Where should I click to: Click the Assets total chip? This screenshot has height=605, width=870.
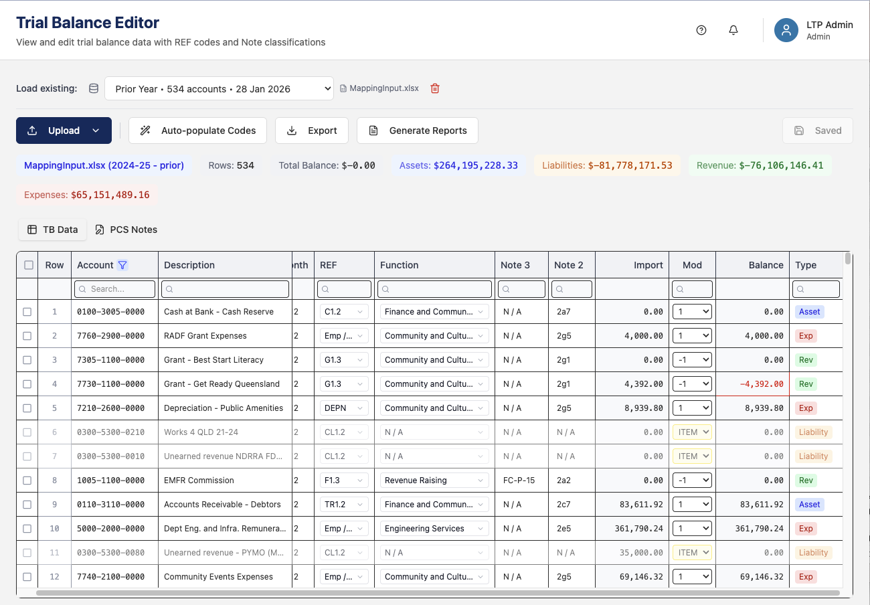tap(458, 165)
